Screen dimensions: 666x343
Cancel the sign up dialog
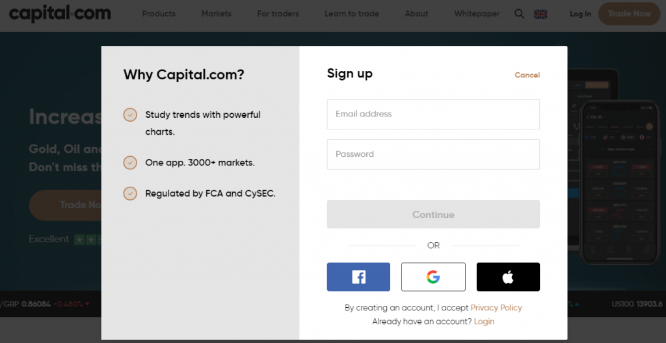point(527,75)
